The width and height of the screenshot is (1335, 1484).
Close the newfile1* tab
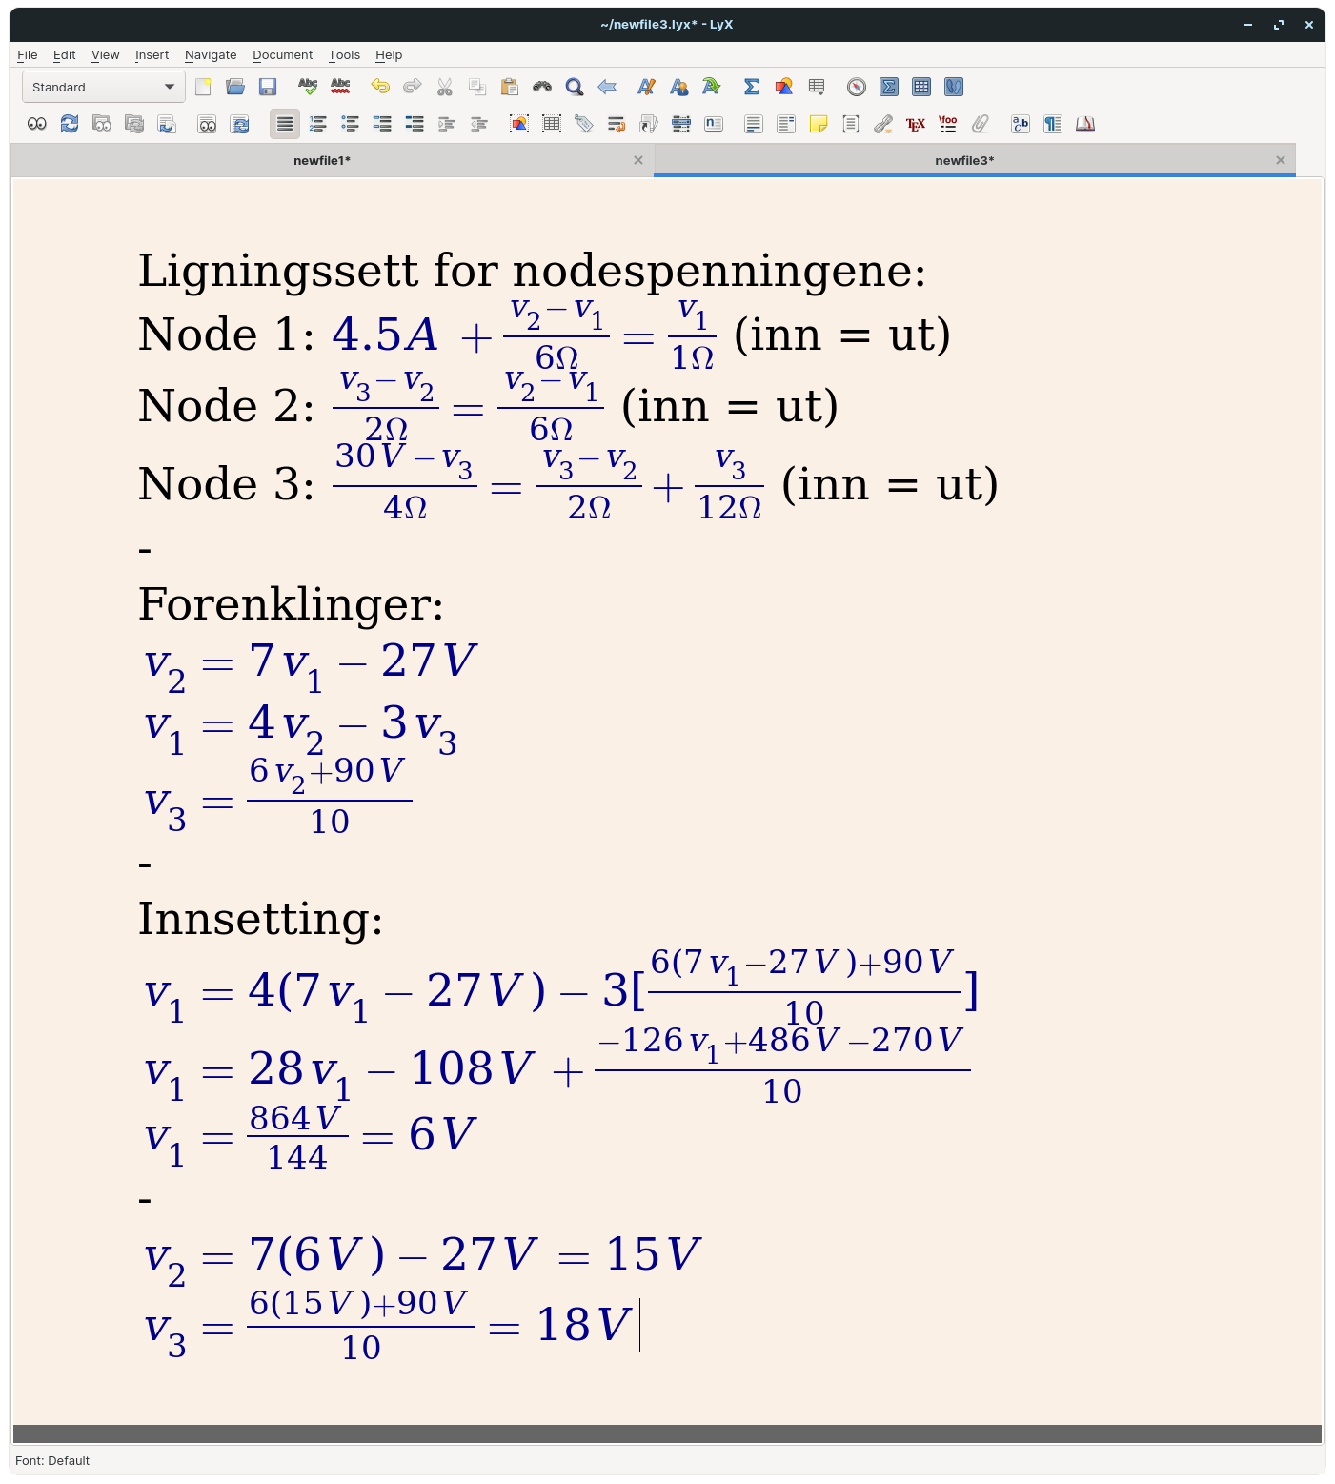[638, 160]
